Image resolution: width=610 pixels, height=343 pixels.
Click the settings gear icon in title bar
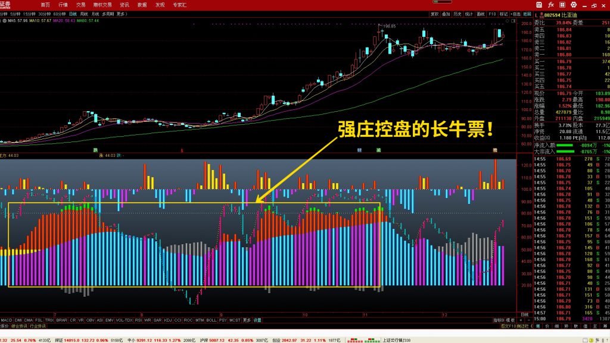[575, 4]
